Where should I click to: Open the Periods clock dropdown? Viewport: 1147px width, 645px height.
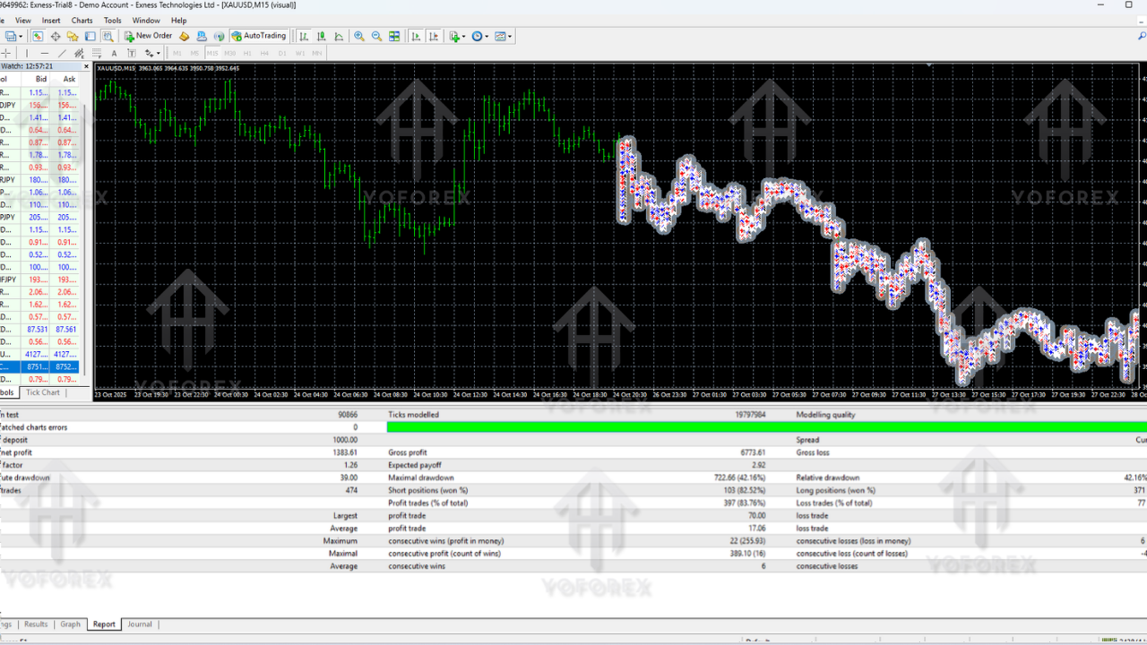pos(479,37)
